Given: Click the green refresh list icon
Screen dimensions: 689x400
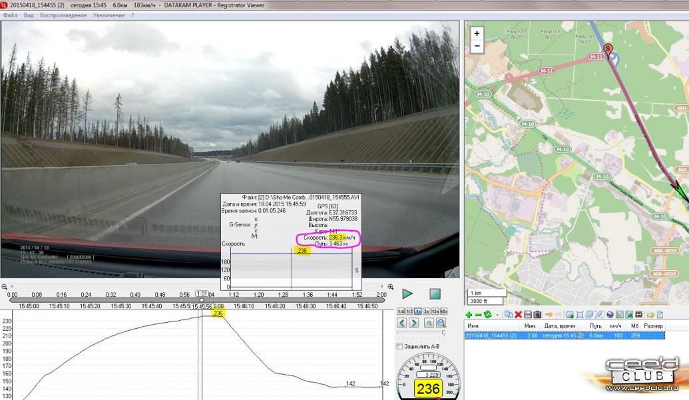Looking at the screenshot, I should 487,314.
